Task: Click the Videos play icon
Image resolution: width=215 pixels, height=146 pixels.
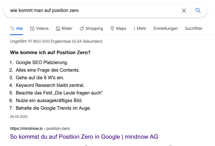Action: pyautogui.click(x=32, y=29)
